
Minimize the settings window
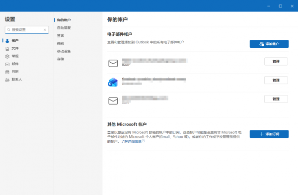click(269, 6)
